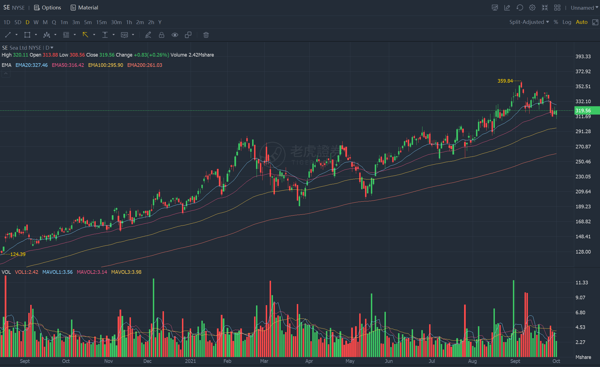
Task: Toggle drawings visibility eye icon
Action: pyautogui.click(x=175, y=35)
